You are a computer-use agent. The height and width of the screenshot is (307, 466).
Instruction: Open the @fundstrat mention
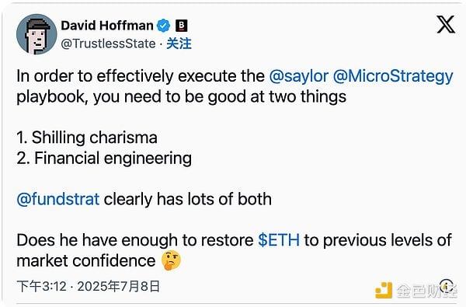click(x=58, y=199)
